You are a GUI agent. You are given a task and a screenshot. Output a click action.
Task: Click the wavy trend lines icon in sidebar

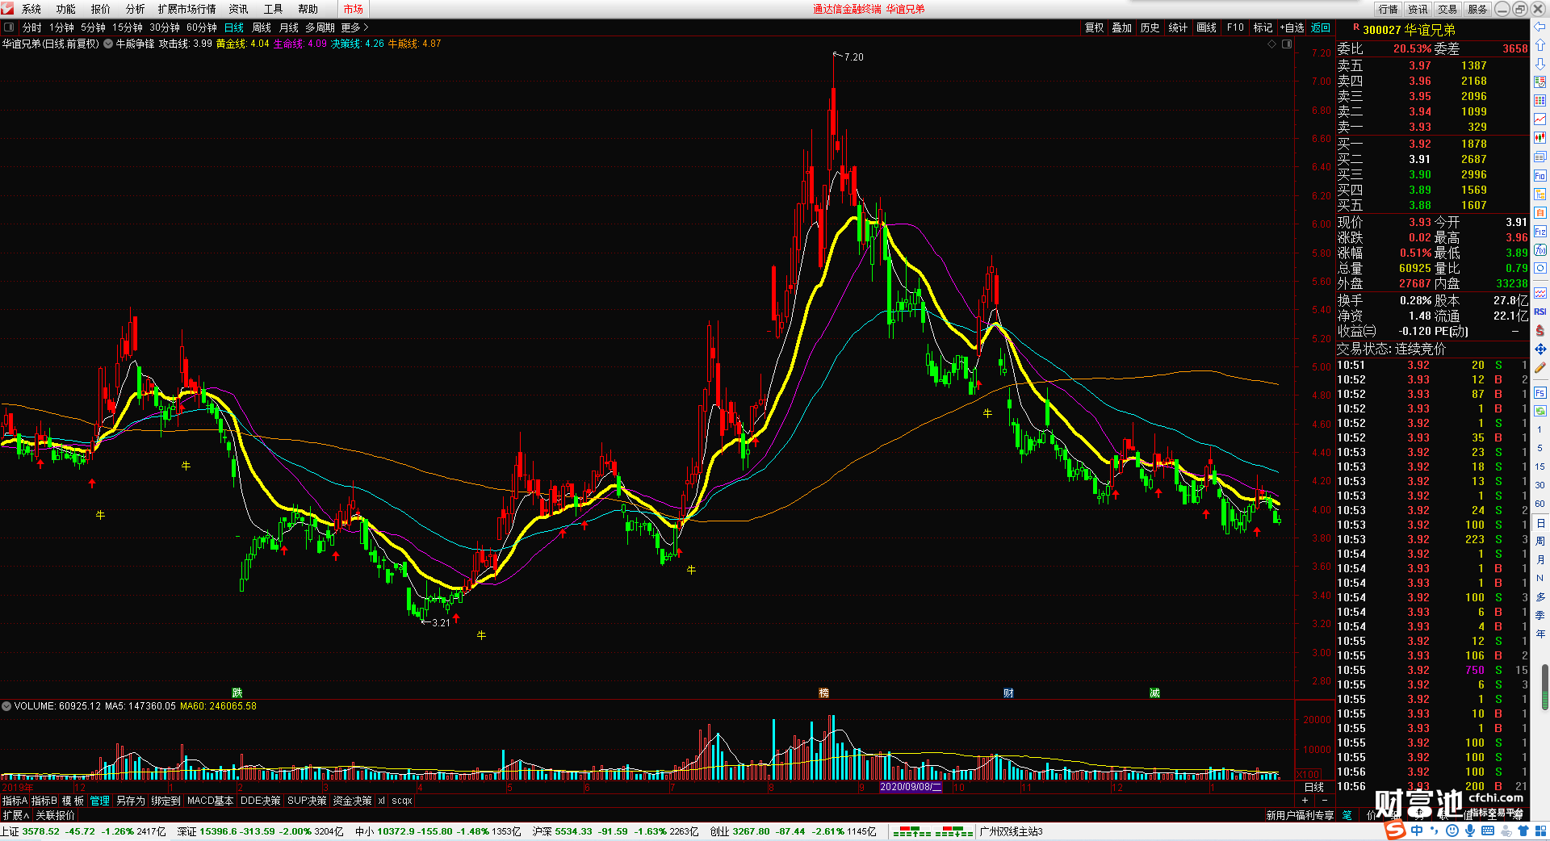tap(1540, 293)
